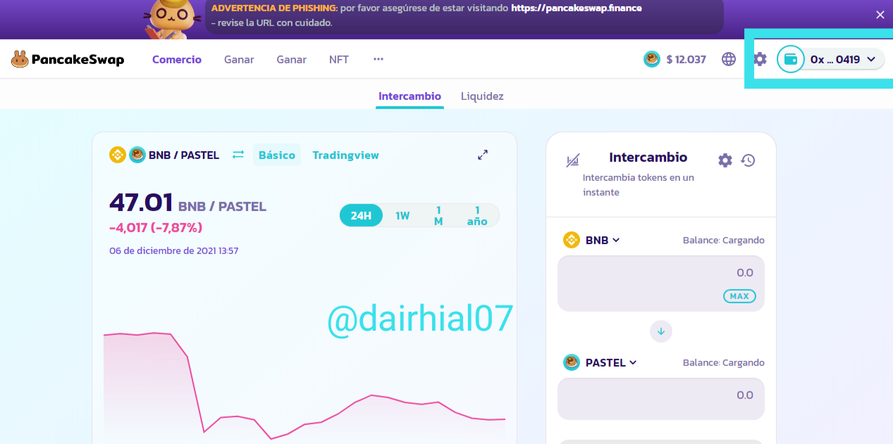Click the PASTEL token icon in chart header
Screen dimensions: 893x444
coord(137,155)
